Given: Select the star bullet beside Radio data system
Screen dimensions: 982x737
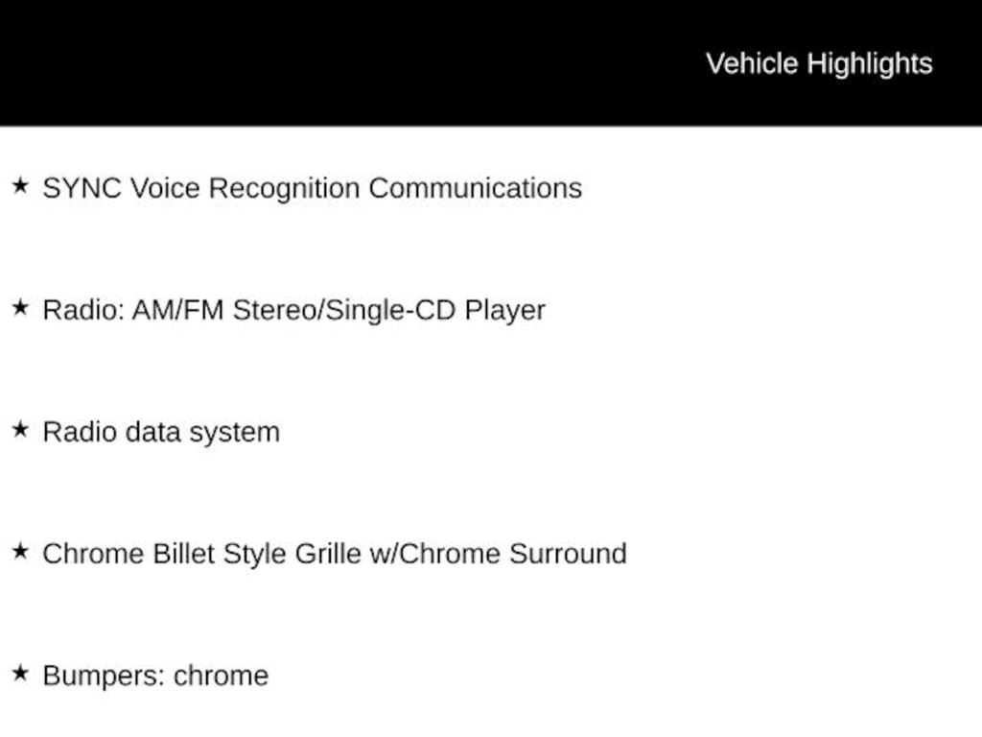Looking at the screenshot, I should tap(20, 430).
